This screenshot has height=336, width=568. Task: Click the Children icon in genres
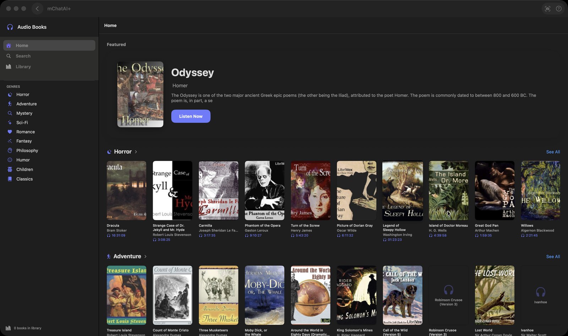coord(10,169)
